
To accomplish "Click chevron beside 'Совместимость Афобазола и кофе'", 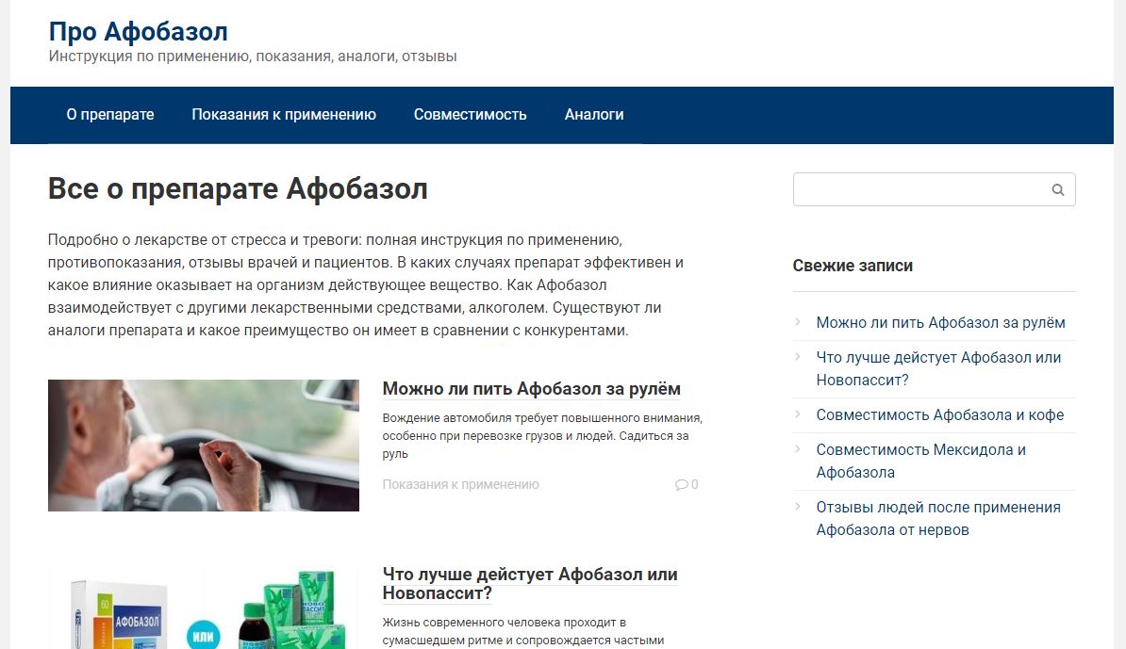I will (x=798, y=414).
